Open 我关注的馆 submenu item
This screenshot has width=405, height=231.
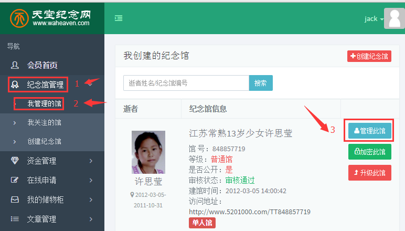pos(44,122)
